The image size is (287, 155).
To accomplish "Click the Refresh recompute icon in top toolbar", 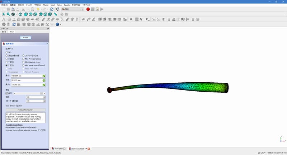I will coord(52,9).
